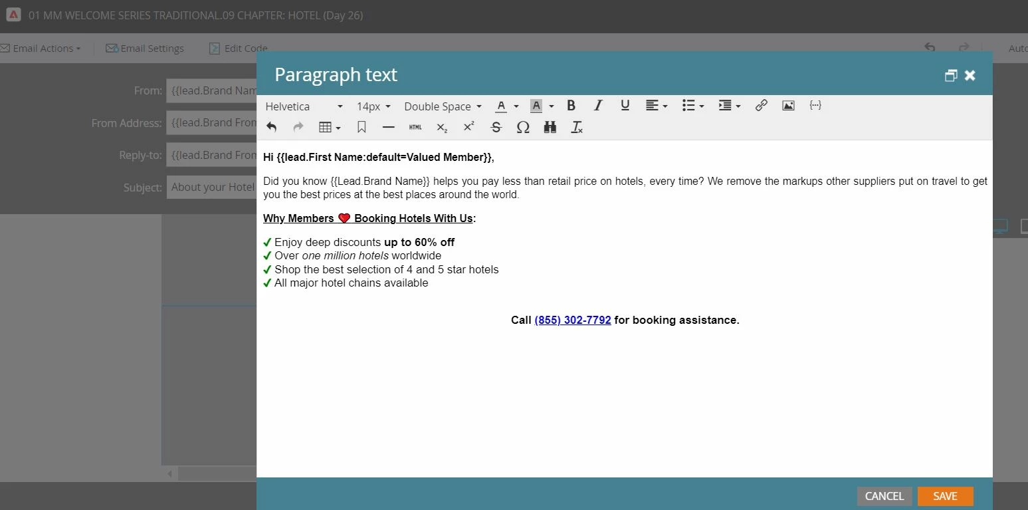Open find and replace binoculars

pos(550,127)
